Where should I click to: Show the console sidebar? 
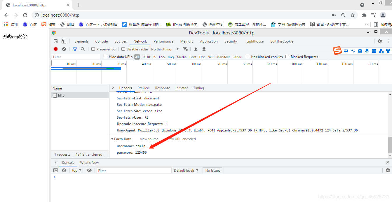click(56, 170)
